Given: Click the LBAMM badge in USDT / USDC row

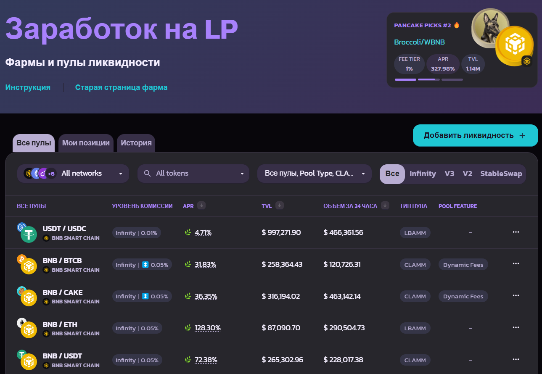Looking at the screenshot, I should [415, 233].
